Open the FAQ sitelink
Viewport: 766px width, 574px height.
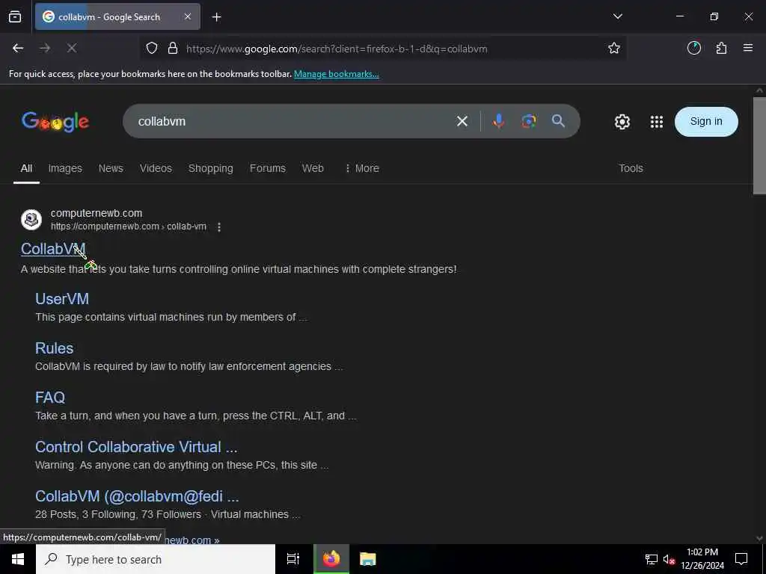click(50, 398)
